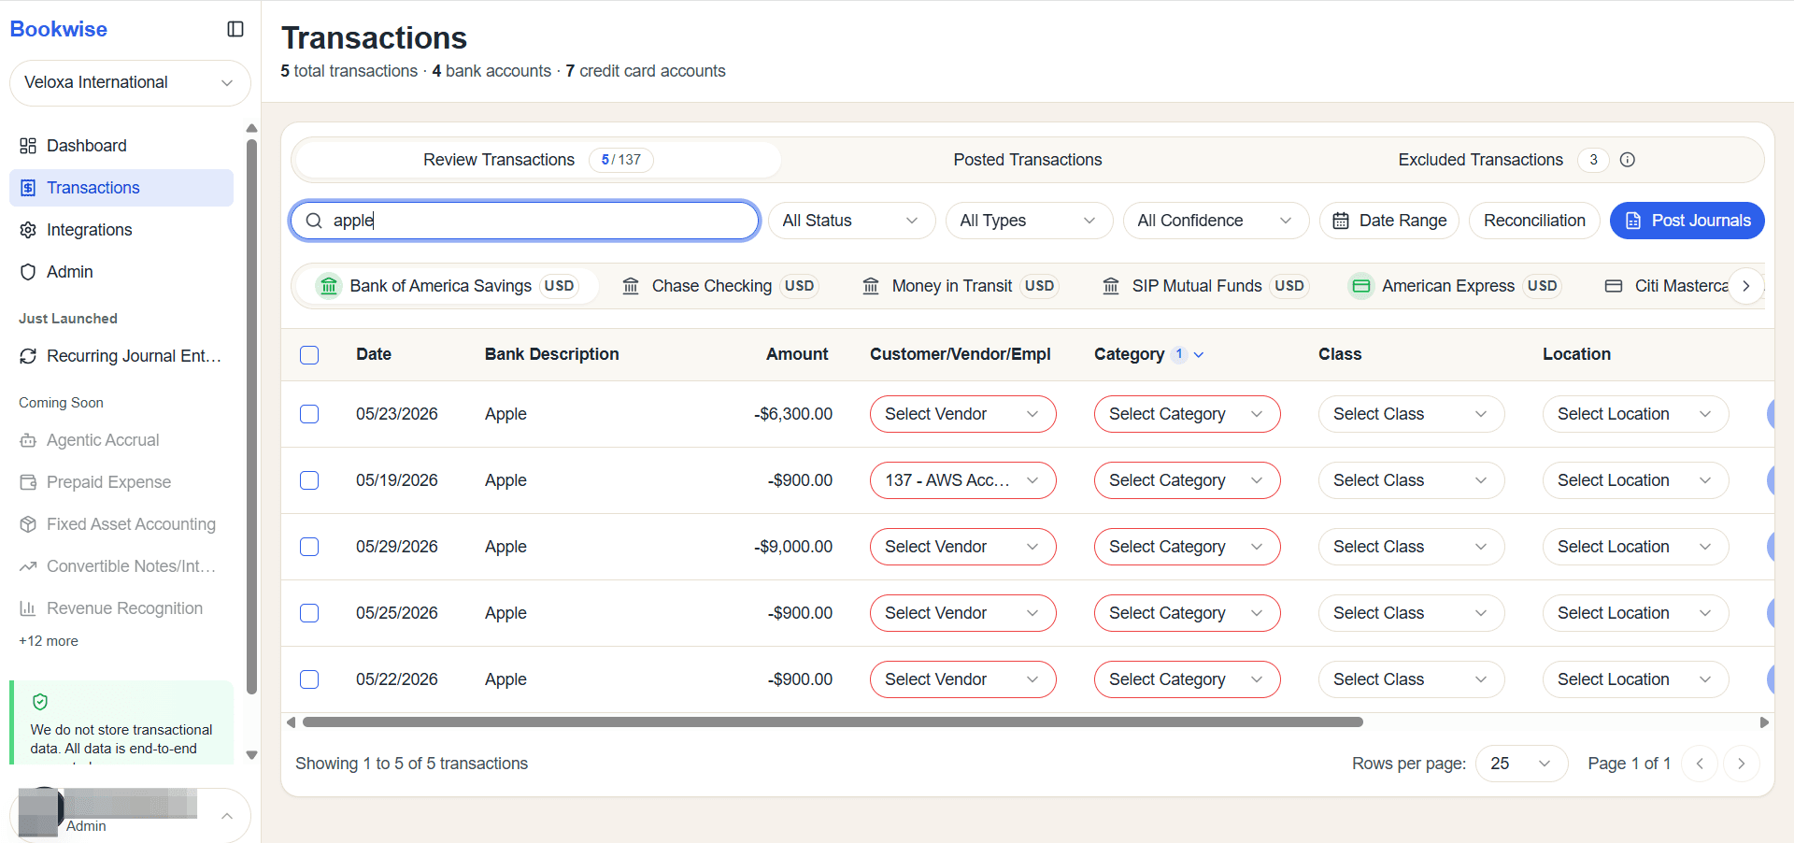Click the Recurring Journal refresh icon
The width and height of the screenshot is (1794, 843).
click(28, 356)
